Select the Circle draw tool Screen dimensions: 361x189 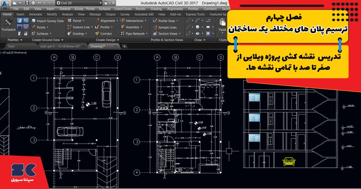pos(197,27)
